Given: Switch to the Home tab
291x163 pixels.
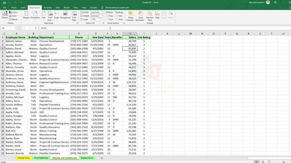Looking at the screenshot, I should point(14,8).
